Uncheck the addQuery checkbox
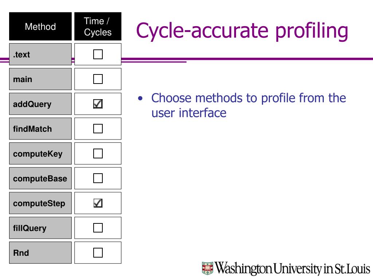This screenshot has height=279, width=373. tap(98, 104)
